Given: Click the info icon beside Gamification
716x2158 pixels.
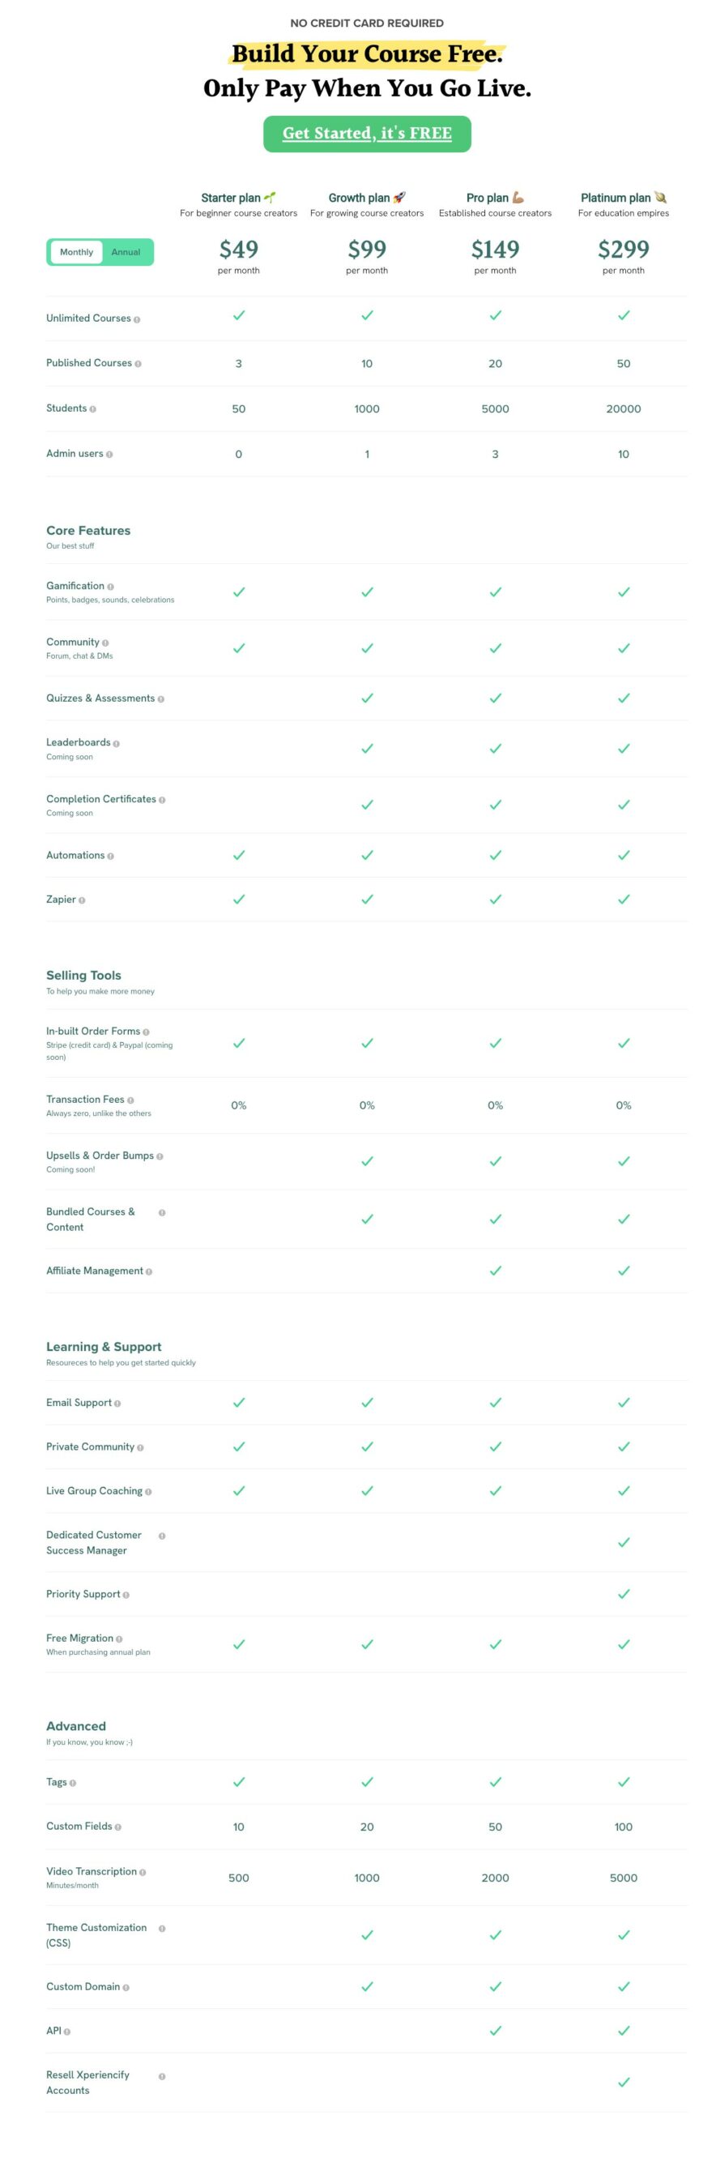Looking at the screenshot, I should pyautogui.click(x=110, y=587).
